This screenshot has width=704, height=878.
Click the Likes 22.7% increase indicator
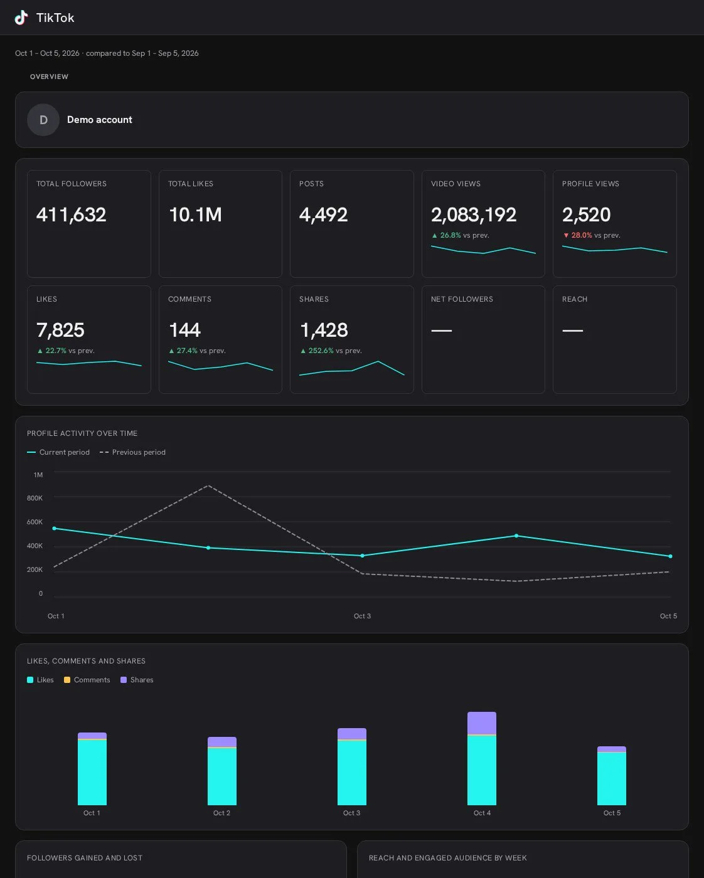[51, 351]
